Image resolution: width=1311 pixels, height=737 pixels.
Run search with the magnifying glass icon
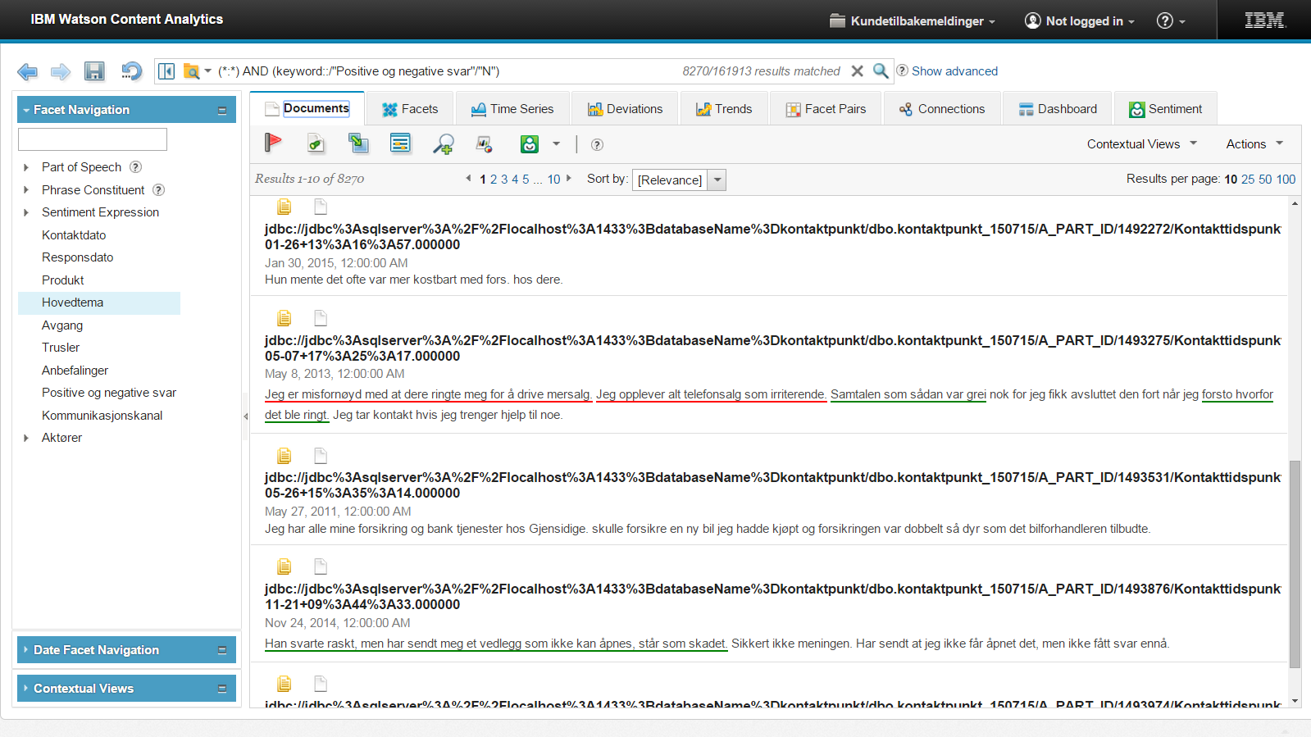[881, 71]
